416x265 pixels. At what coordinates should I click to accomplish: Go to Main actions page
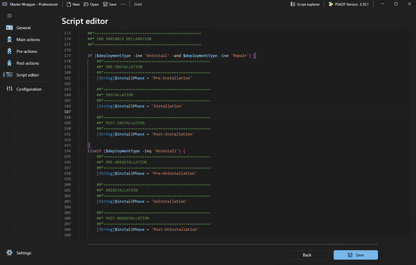coord(26,40)
